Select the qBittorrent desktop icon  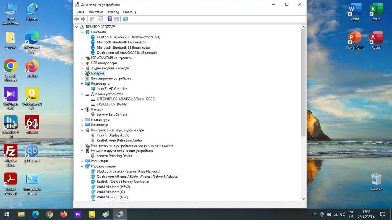click(32, 153)
